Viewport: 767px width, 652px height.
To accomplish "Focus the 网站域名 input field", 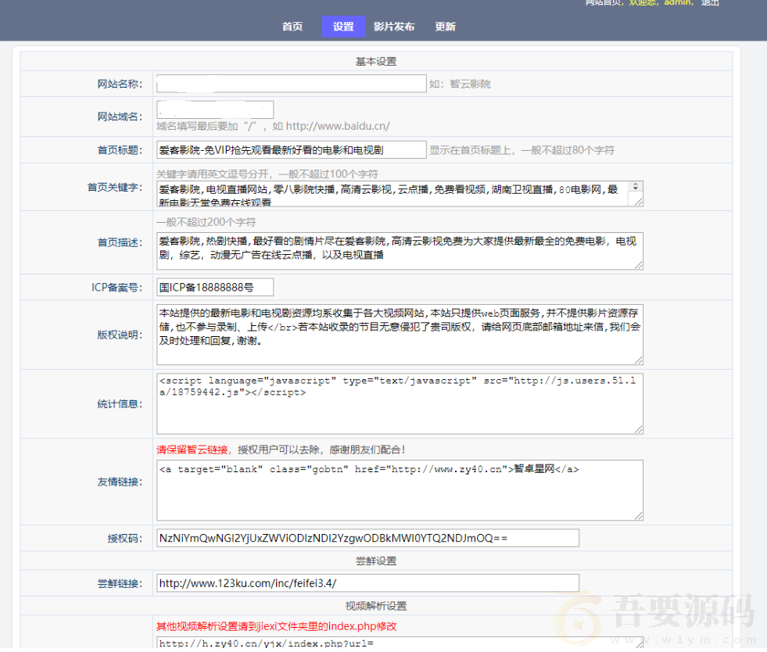I will point(215,109).
